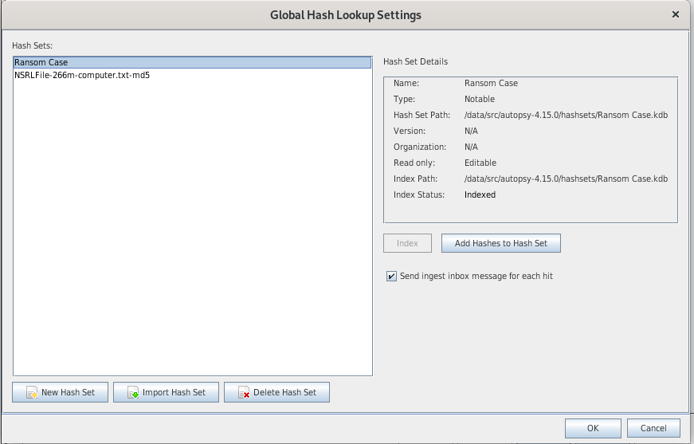The width and height of the screenshot is (694, 444).
Task: Click the Notable type value
Action: coord(480,99)
